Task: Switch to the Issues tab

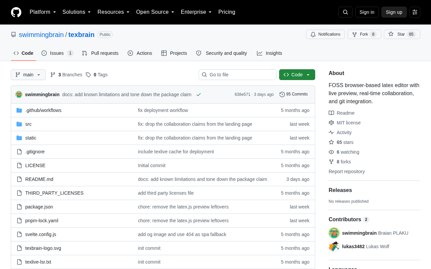Action: 58,53
